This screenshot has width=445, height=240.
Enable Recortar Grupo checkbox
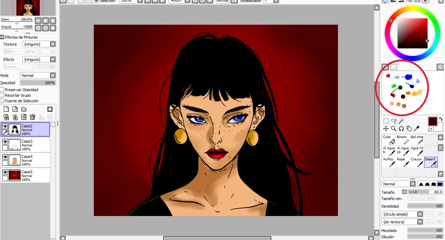point(2,95)
